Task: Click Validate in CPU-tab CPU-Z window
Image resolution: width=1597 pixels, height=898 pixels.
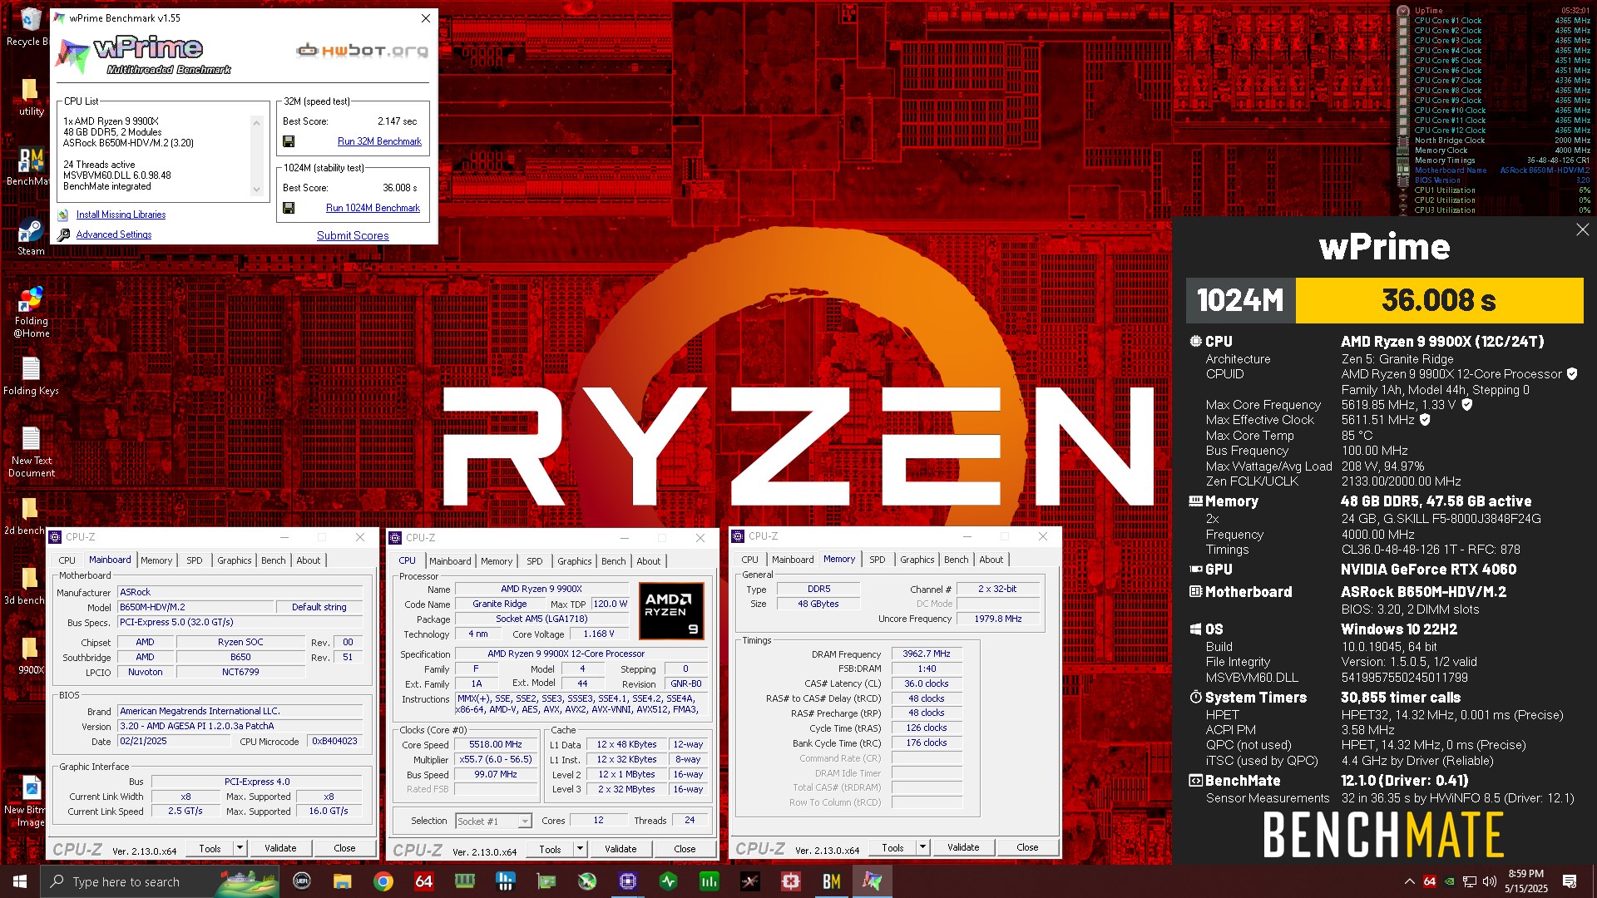Action: click(x=621, y=849)
